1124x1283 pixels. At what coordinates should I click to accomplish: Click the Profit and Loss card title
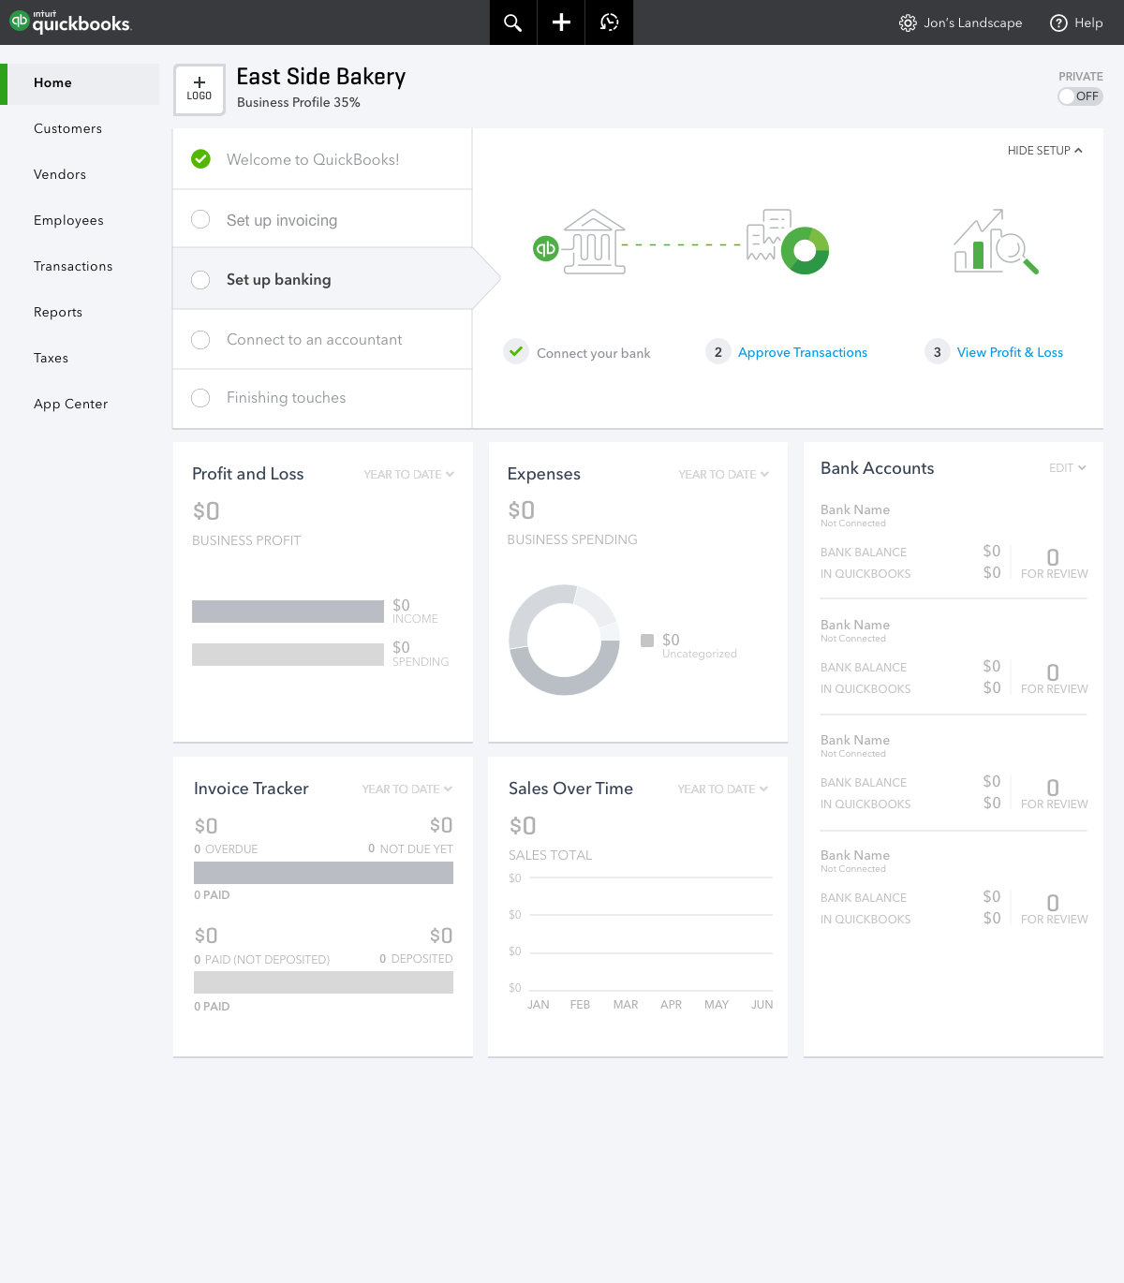[248, 474]
